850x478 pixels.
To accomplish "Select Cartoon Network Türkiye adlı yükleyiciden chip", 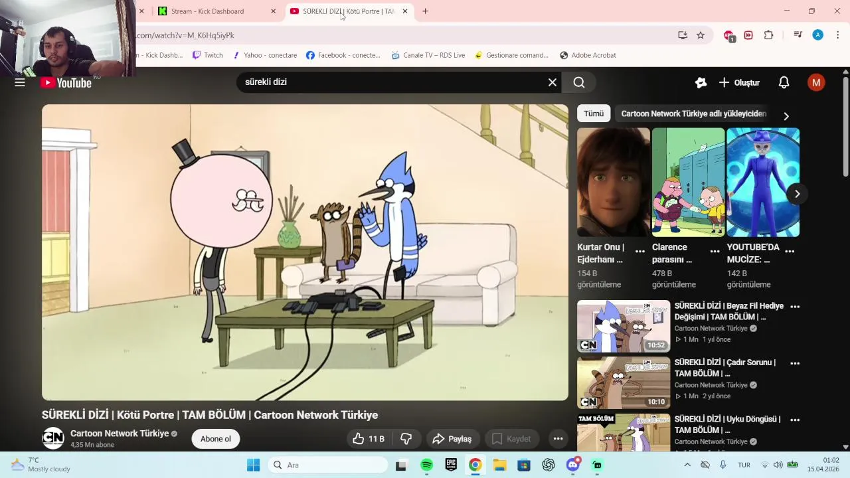I will 693,114.
